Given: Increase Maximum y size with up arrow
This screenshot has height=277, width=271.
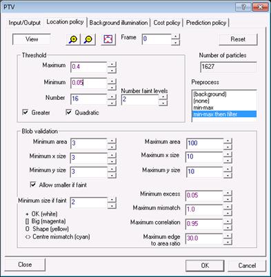Looking at the screenshot, I should point(228,170).
